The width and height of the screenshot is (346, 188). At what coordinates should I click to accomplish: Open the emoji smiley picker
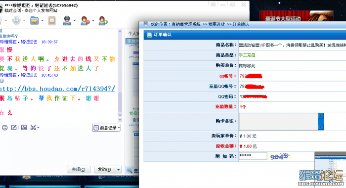click(x=4, y=128)
